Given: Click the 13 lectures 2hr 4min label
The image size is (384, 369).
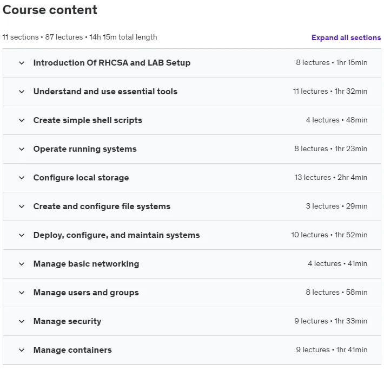Looking at the screenshot, I should [x=331, y=177].
